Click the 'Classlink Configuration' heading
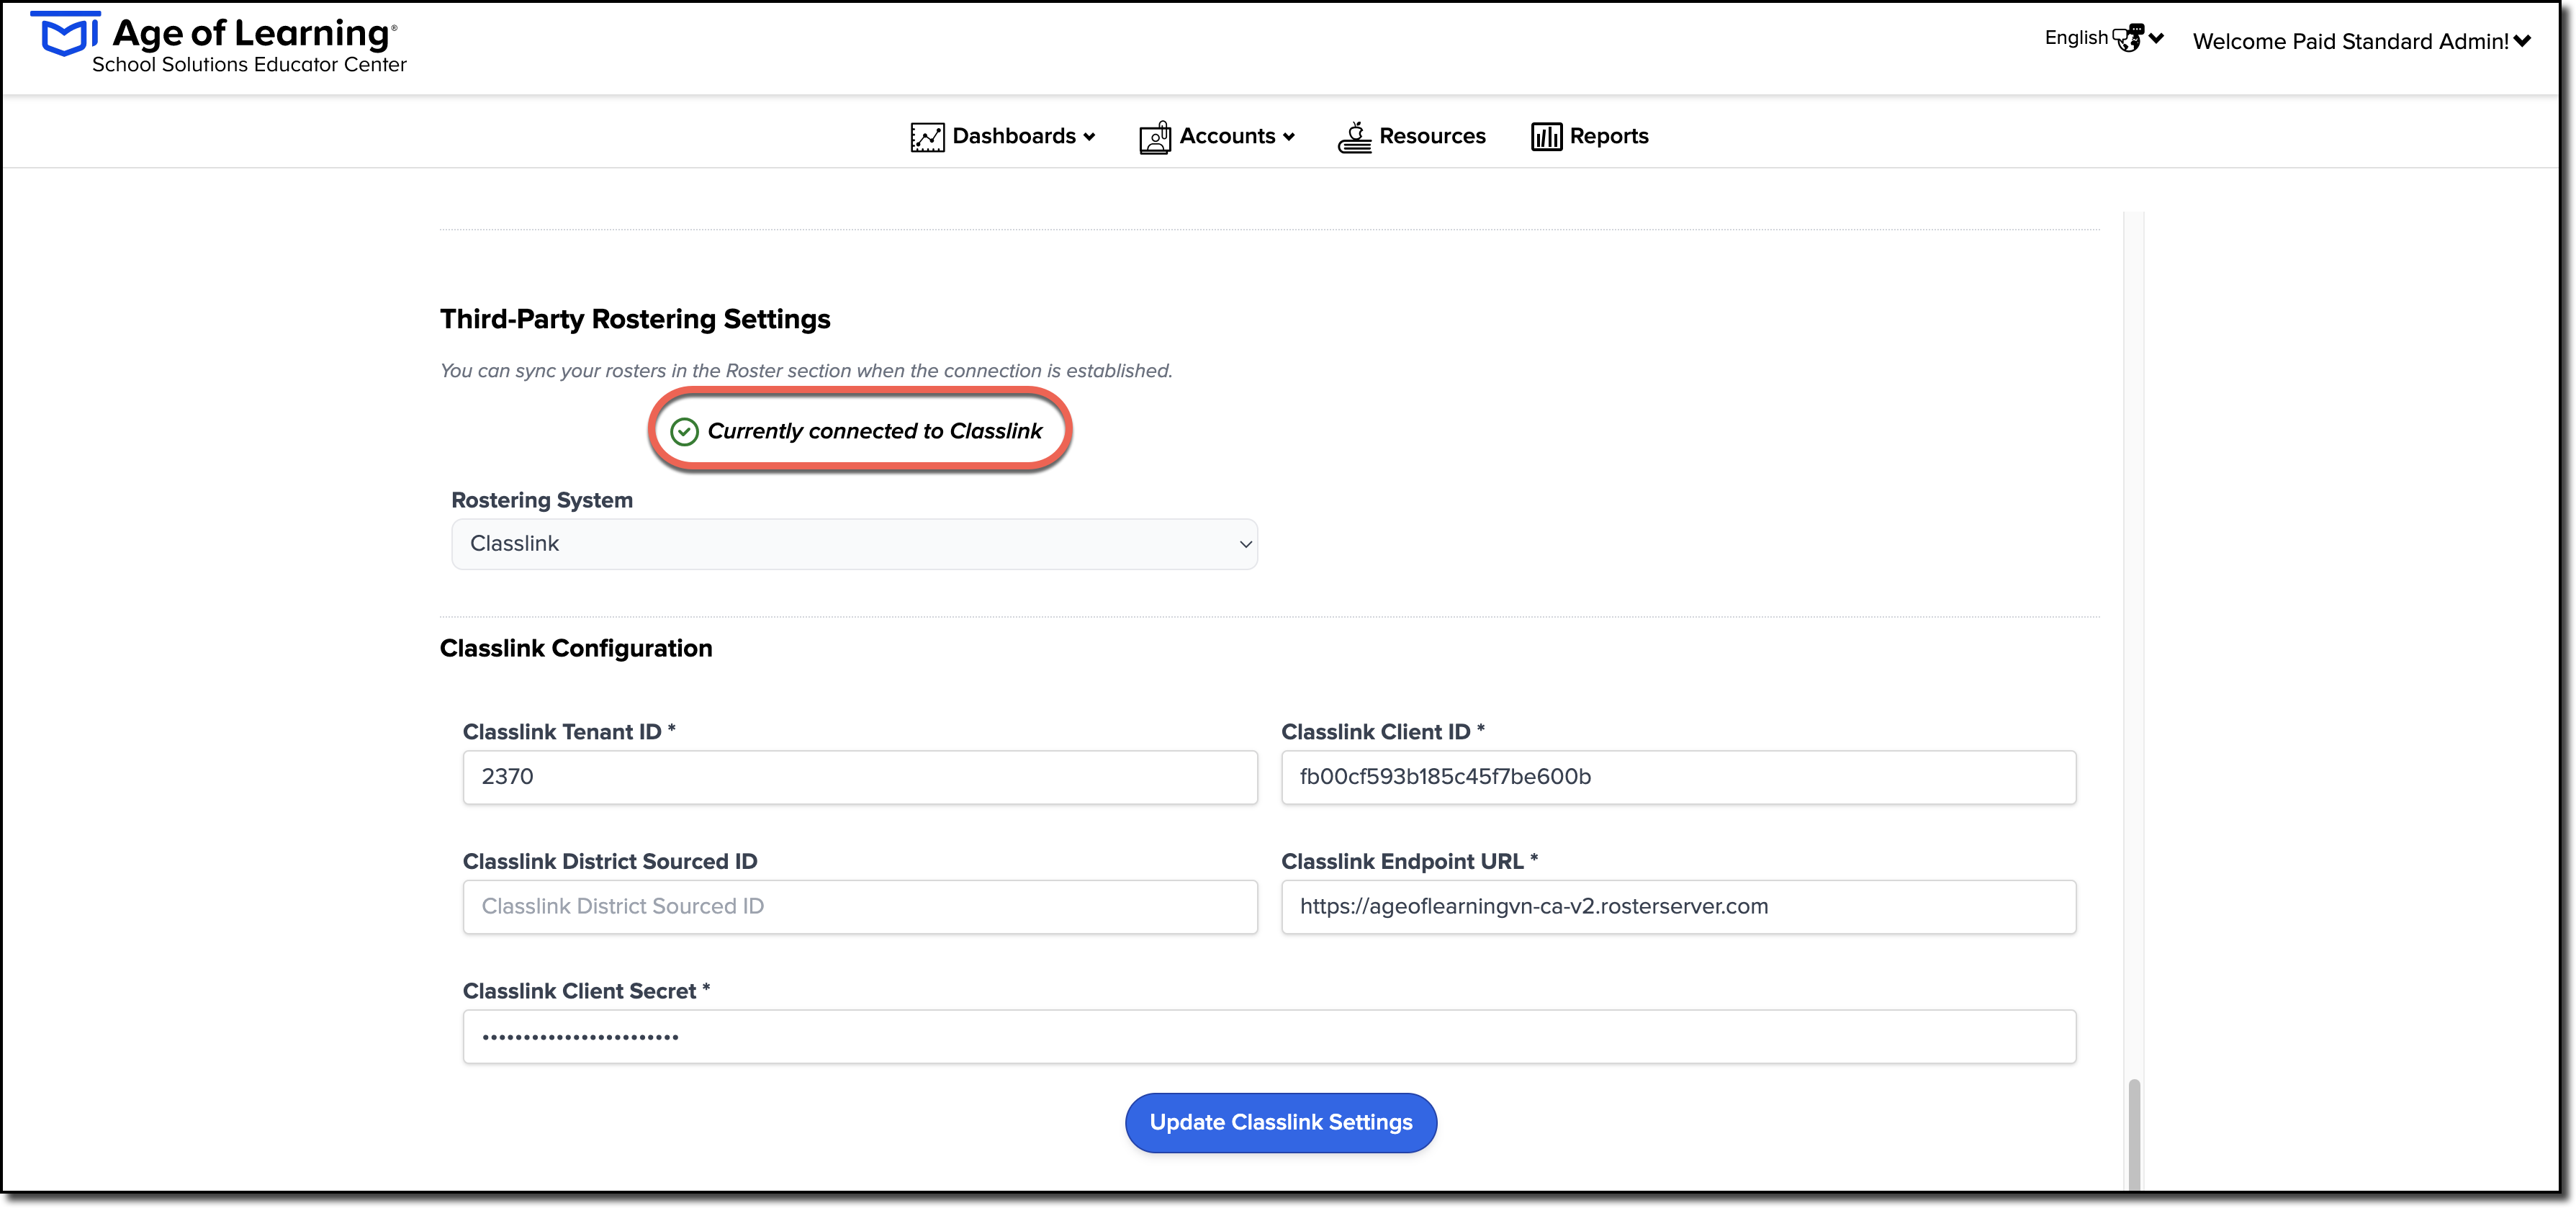This screenshot has width=2576, height=1208. (576, 648)
